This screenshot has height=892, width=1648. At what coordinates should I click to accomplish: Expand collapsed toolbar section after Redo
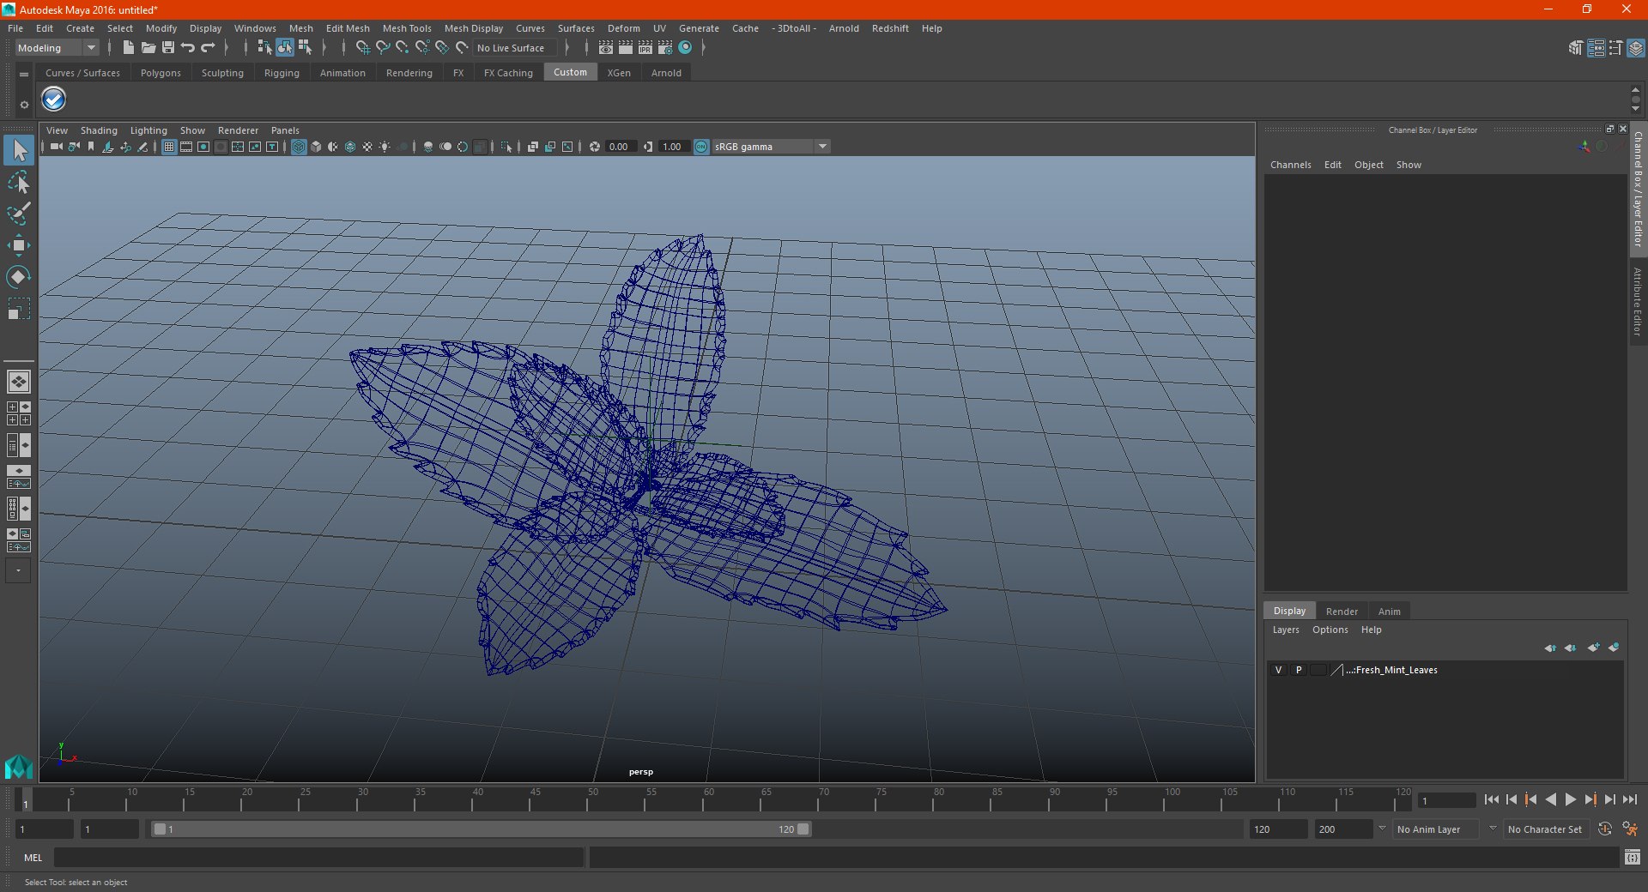coord(226,48)
